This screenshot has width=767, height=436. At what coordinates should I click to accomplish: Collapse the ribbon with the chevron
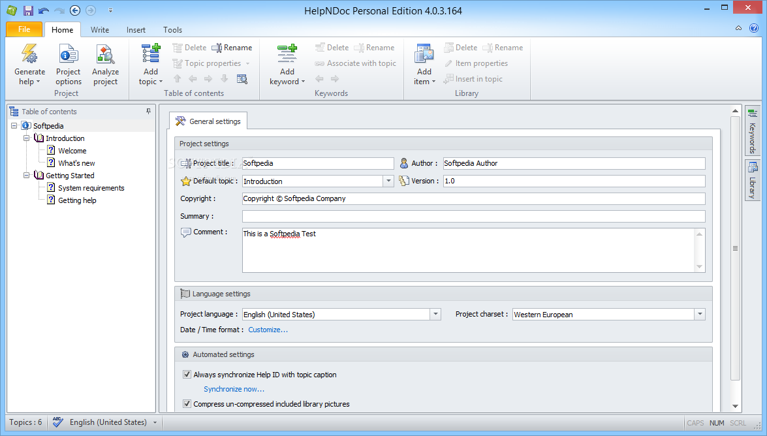coord(739,28)
